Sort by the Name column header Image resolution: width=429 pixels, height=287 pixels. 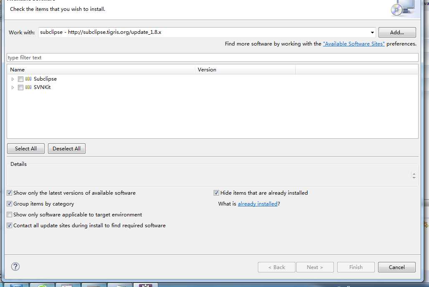coord(101,70)
